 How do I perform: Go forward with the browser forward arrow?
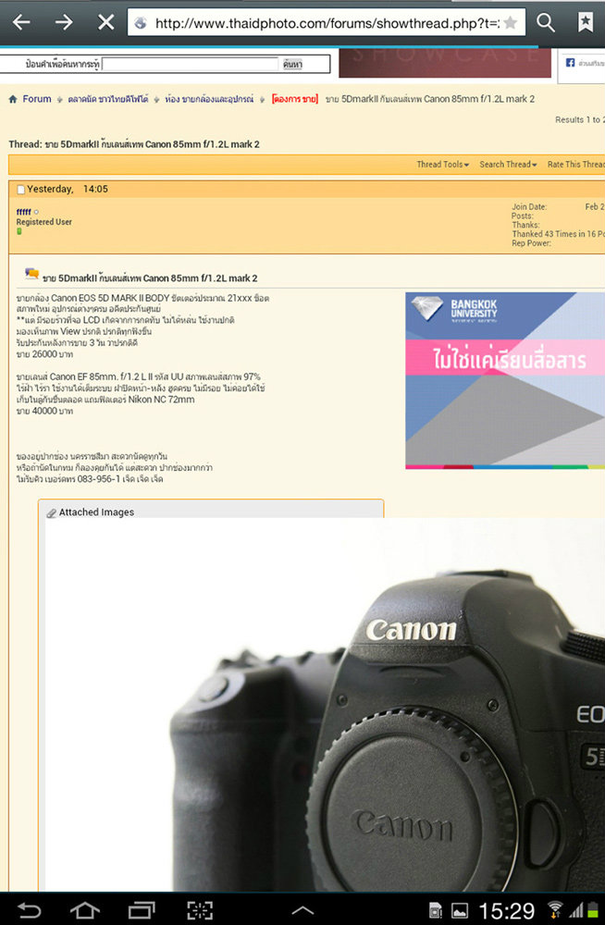click(64, 22)
